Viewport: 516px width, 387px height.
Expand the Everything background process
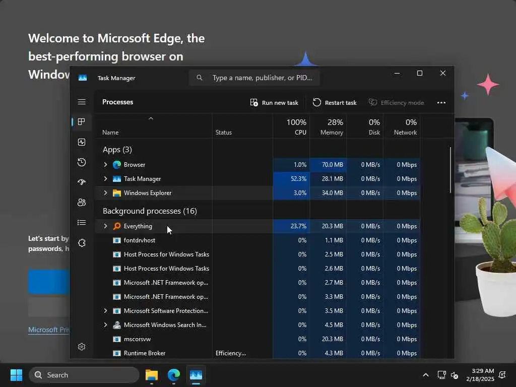click(105, 226)
